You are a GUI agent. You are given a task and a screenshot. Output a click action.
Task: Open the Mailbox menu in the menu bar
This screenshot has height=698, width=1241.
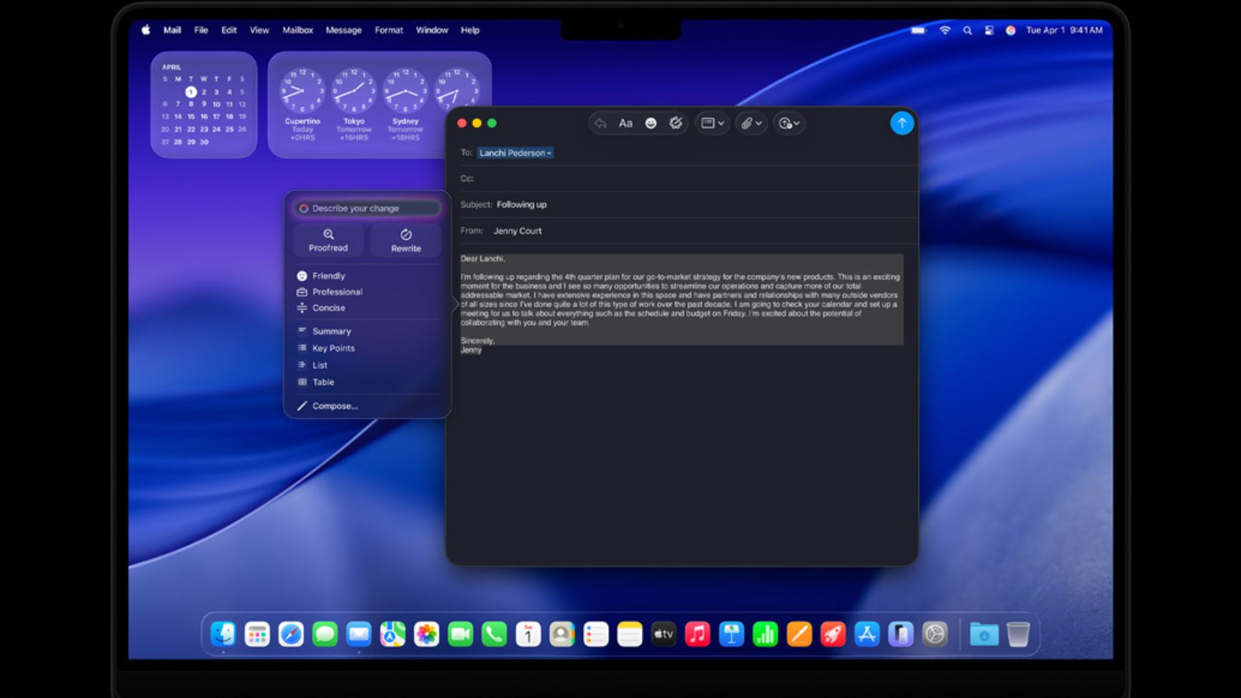[x=297, y=30]
